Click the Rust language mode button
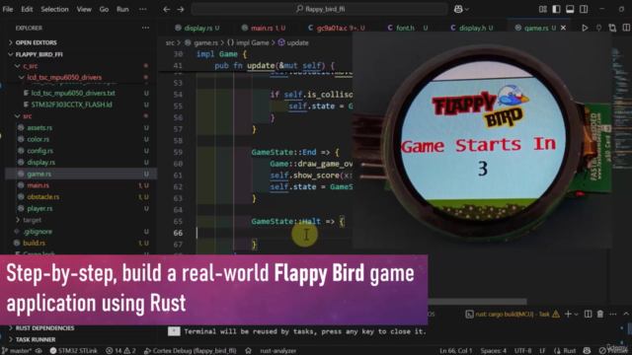 click(566, 351)
